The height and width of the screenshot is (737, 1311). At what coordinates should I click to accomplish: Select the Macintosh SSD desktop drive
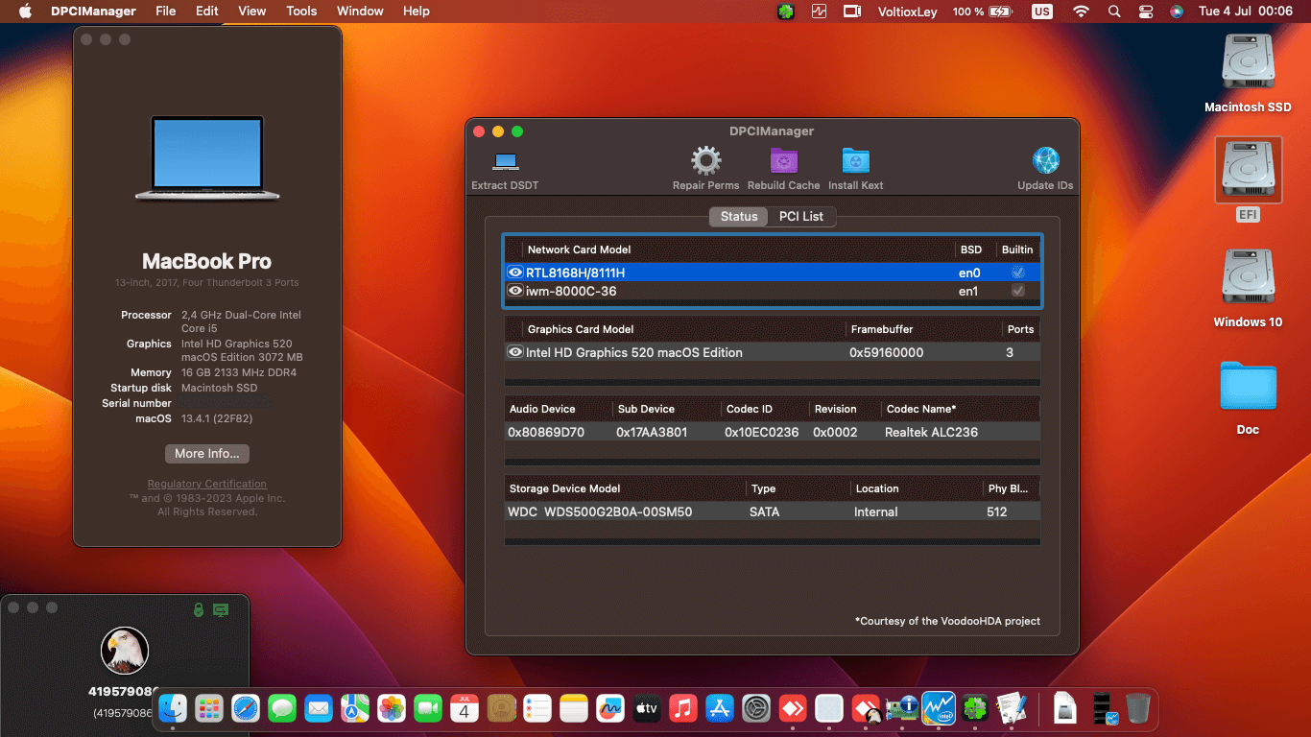pos(1248,74)
